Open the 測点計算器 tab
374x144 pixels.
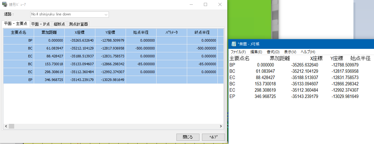tap(79, 24)
